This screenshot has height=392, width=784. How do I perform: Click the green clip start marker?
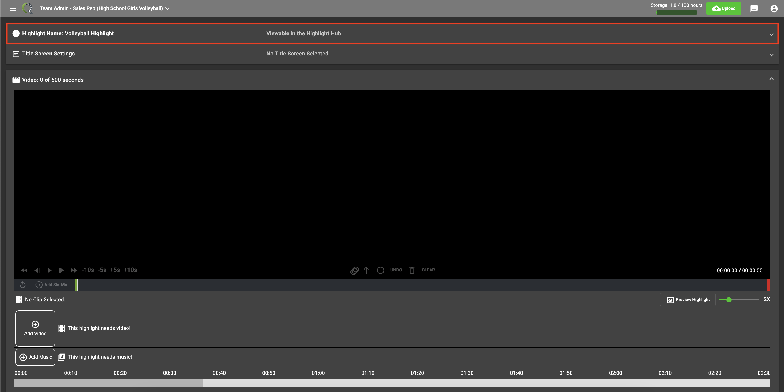click(x=76, y=285)
